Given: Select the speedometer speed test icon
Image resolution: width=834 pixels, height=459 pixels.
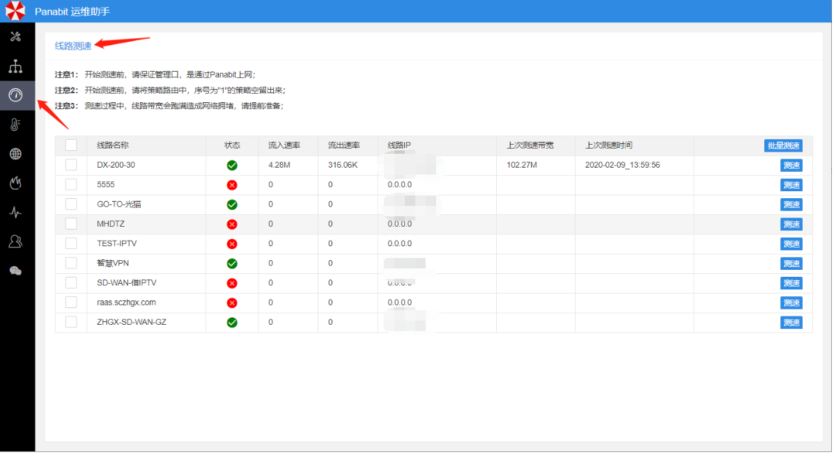Looking at the screenshot, I should [15, 95].
